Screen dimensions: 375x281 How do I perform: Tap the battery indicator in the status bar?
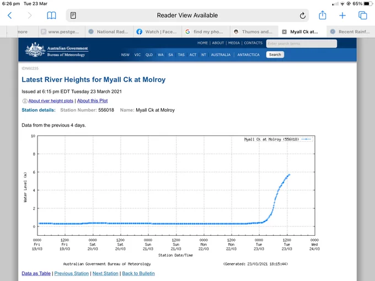[x=368, y=4]
